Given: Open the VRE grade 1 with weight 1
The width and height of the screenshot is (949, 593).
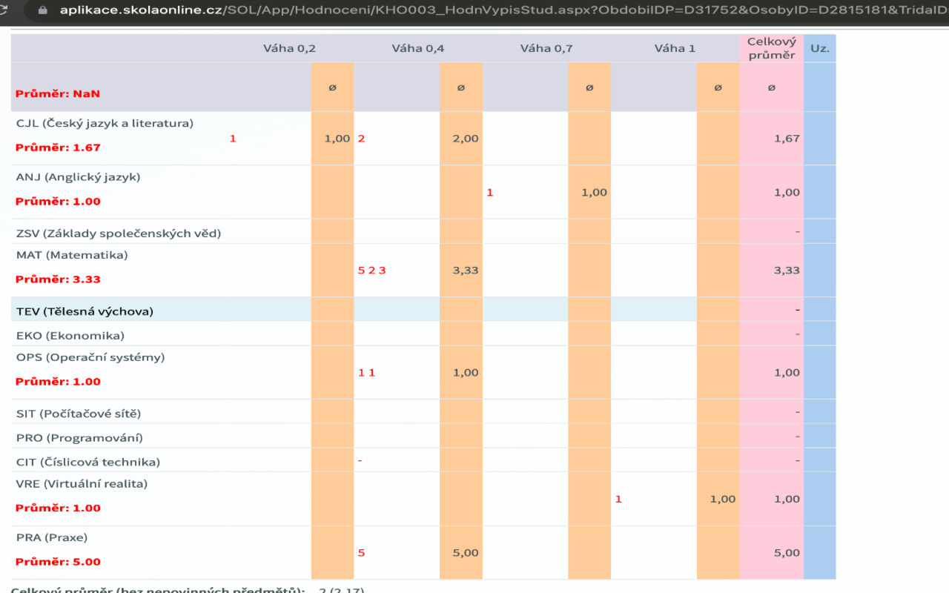Looking at the screenshot, I should pos(618,500).
